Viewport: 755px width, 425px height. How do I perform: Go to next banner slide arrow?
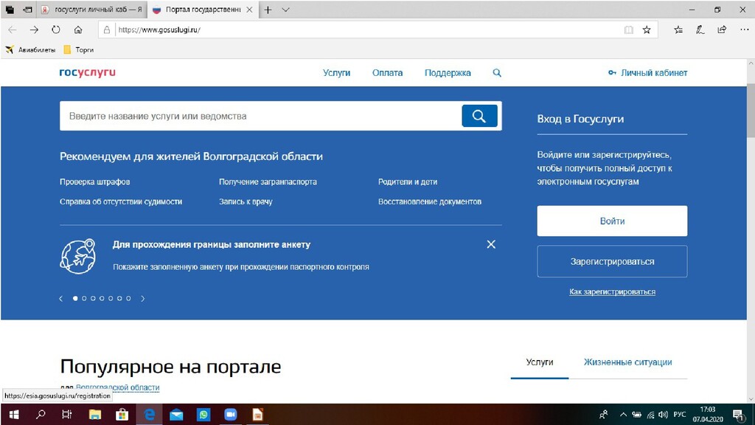click(142, 298)
